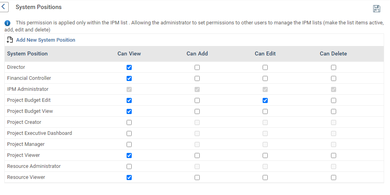Click the Can Delete column header

point(333,54)
